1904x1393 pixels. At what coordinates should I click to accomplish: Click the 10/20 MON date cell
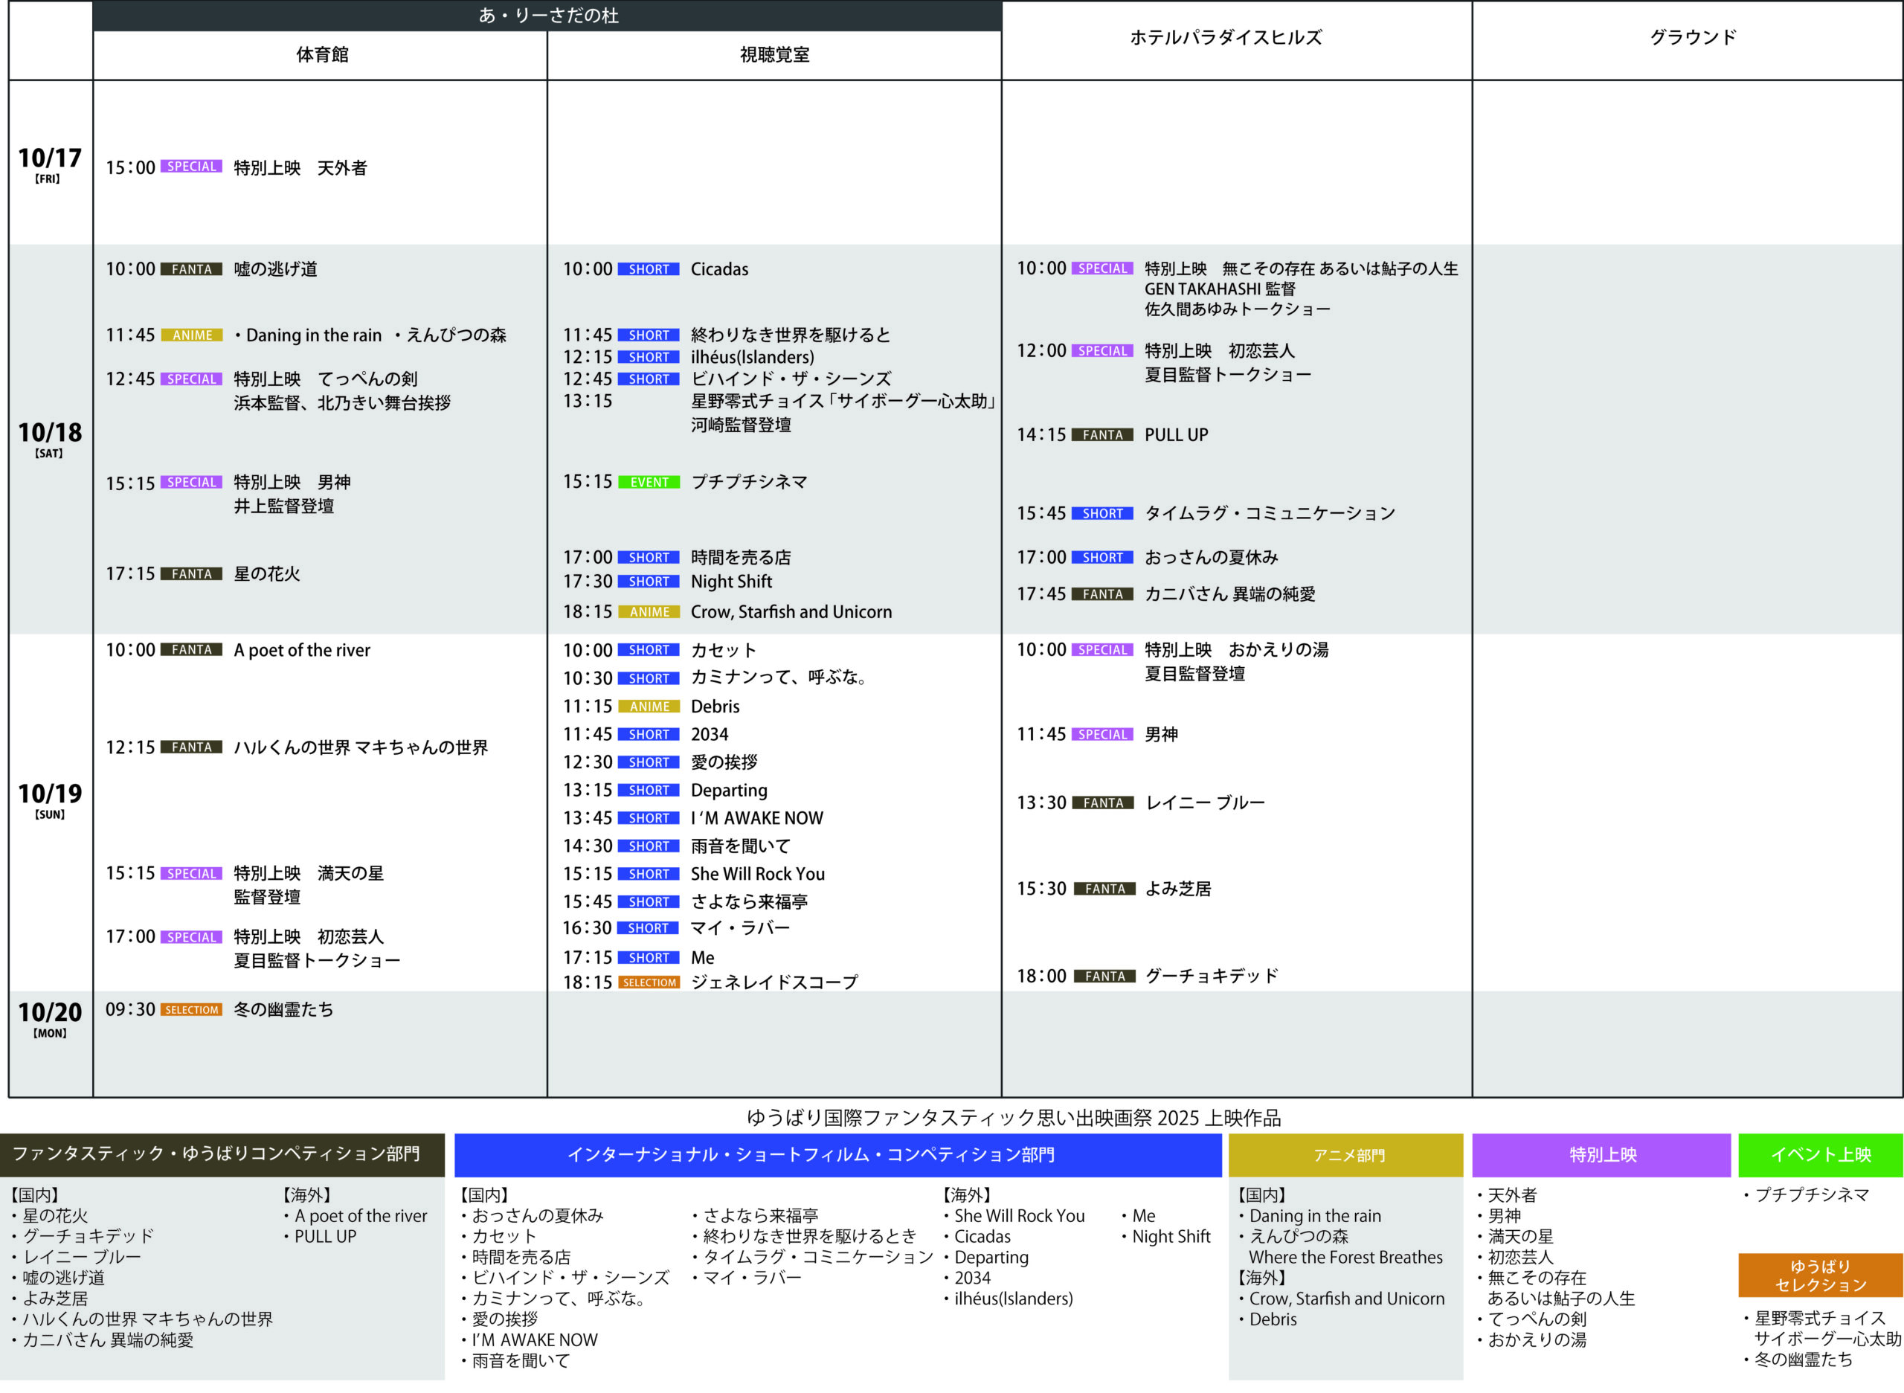[50, 1019]
